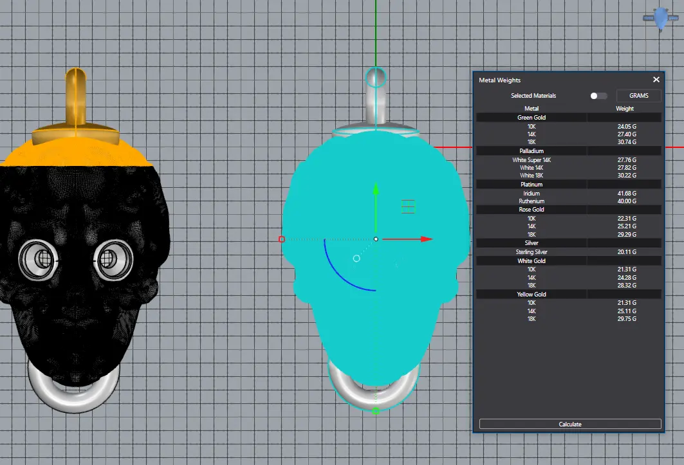Close the Metal Weights panel
Viewport: 684px width, 465px height.
[x=656, y=80]
